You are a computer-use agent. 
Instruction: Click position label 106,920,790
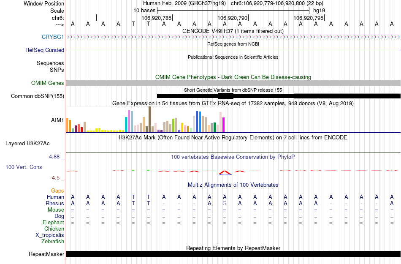233,18
